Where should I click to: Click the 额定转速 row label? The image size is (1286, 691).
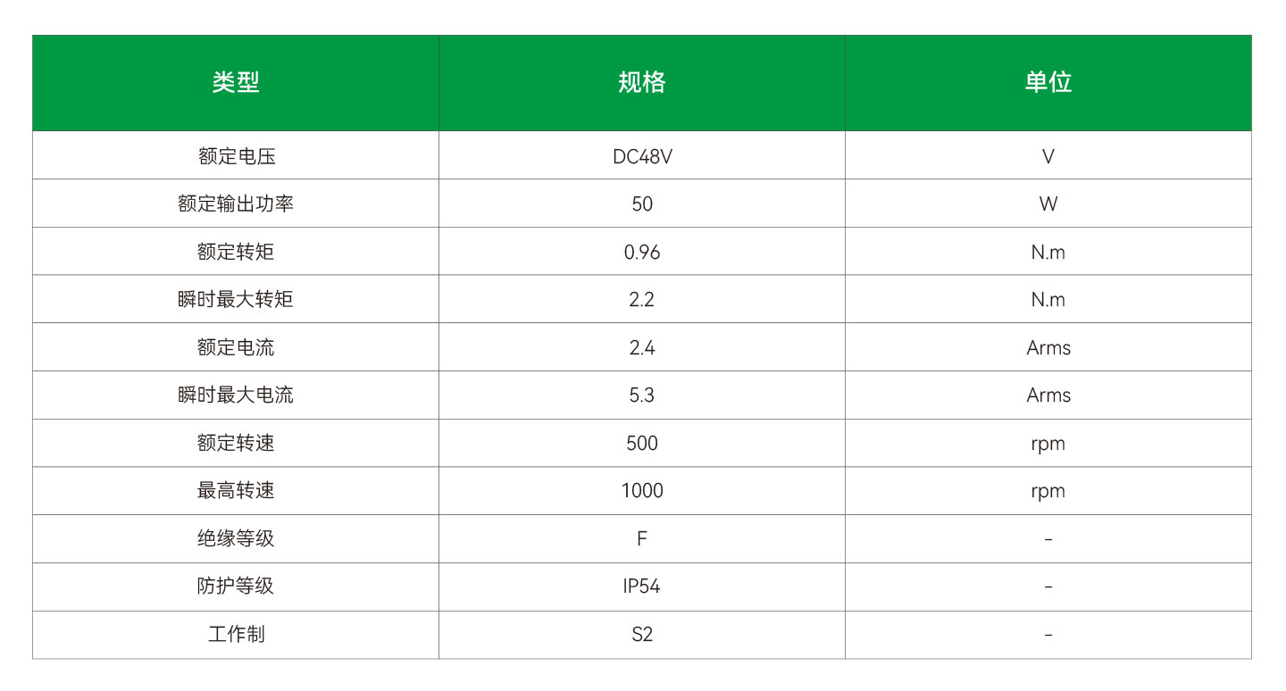[236, 443]
